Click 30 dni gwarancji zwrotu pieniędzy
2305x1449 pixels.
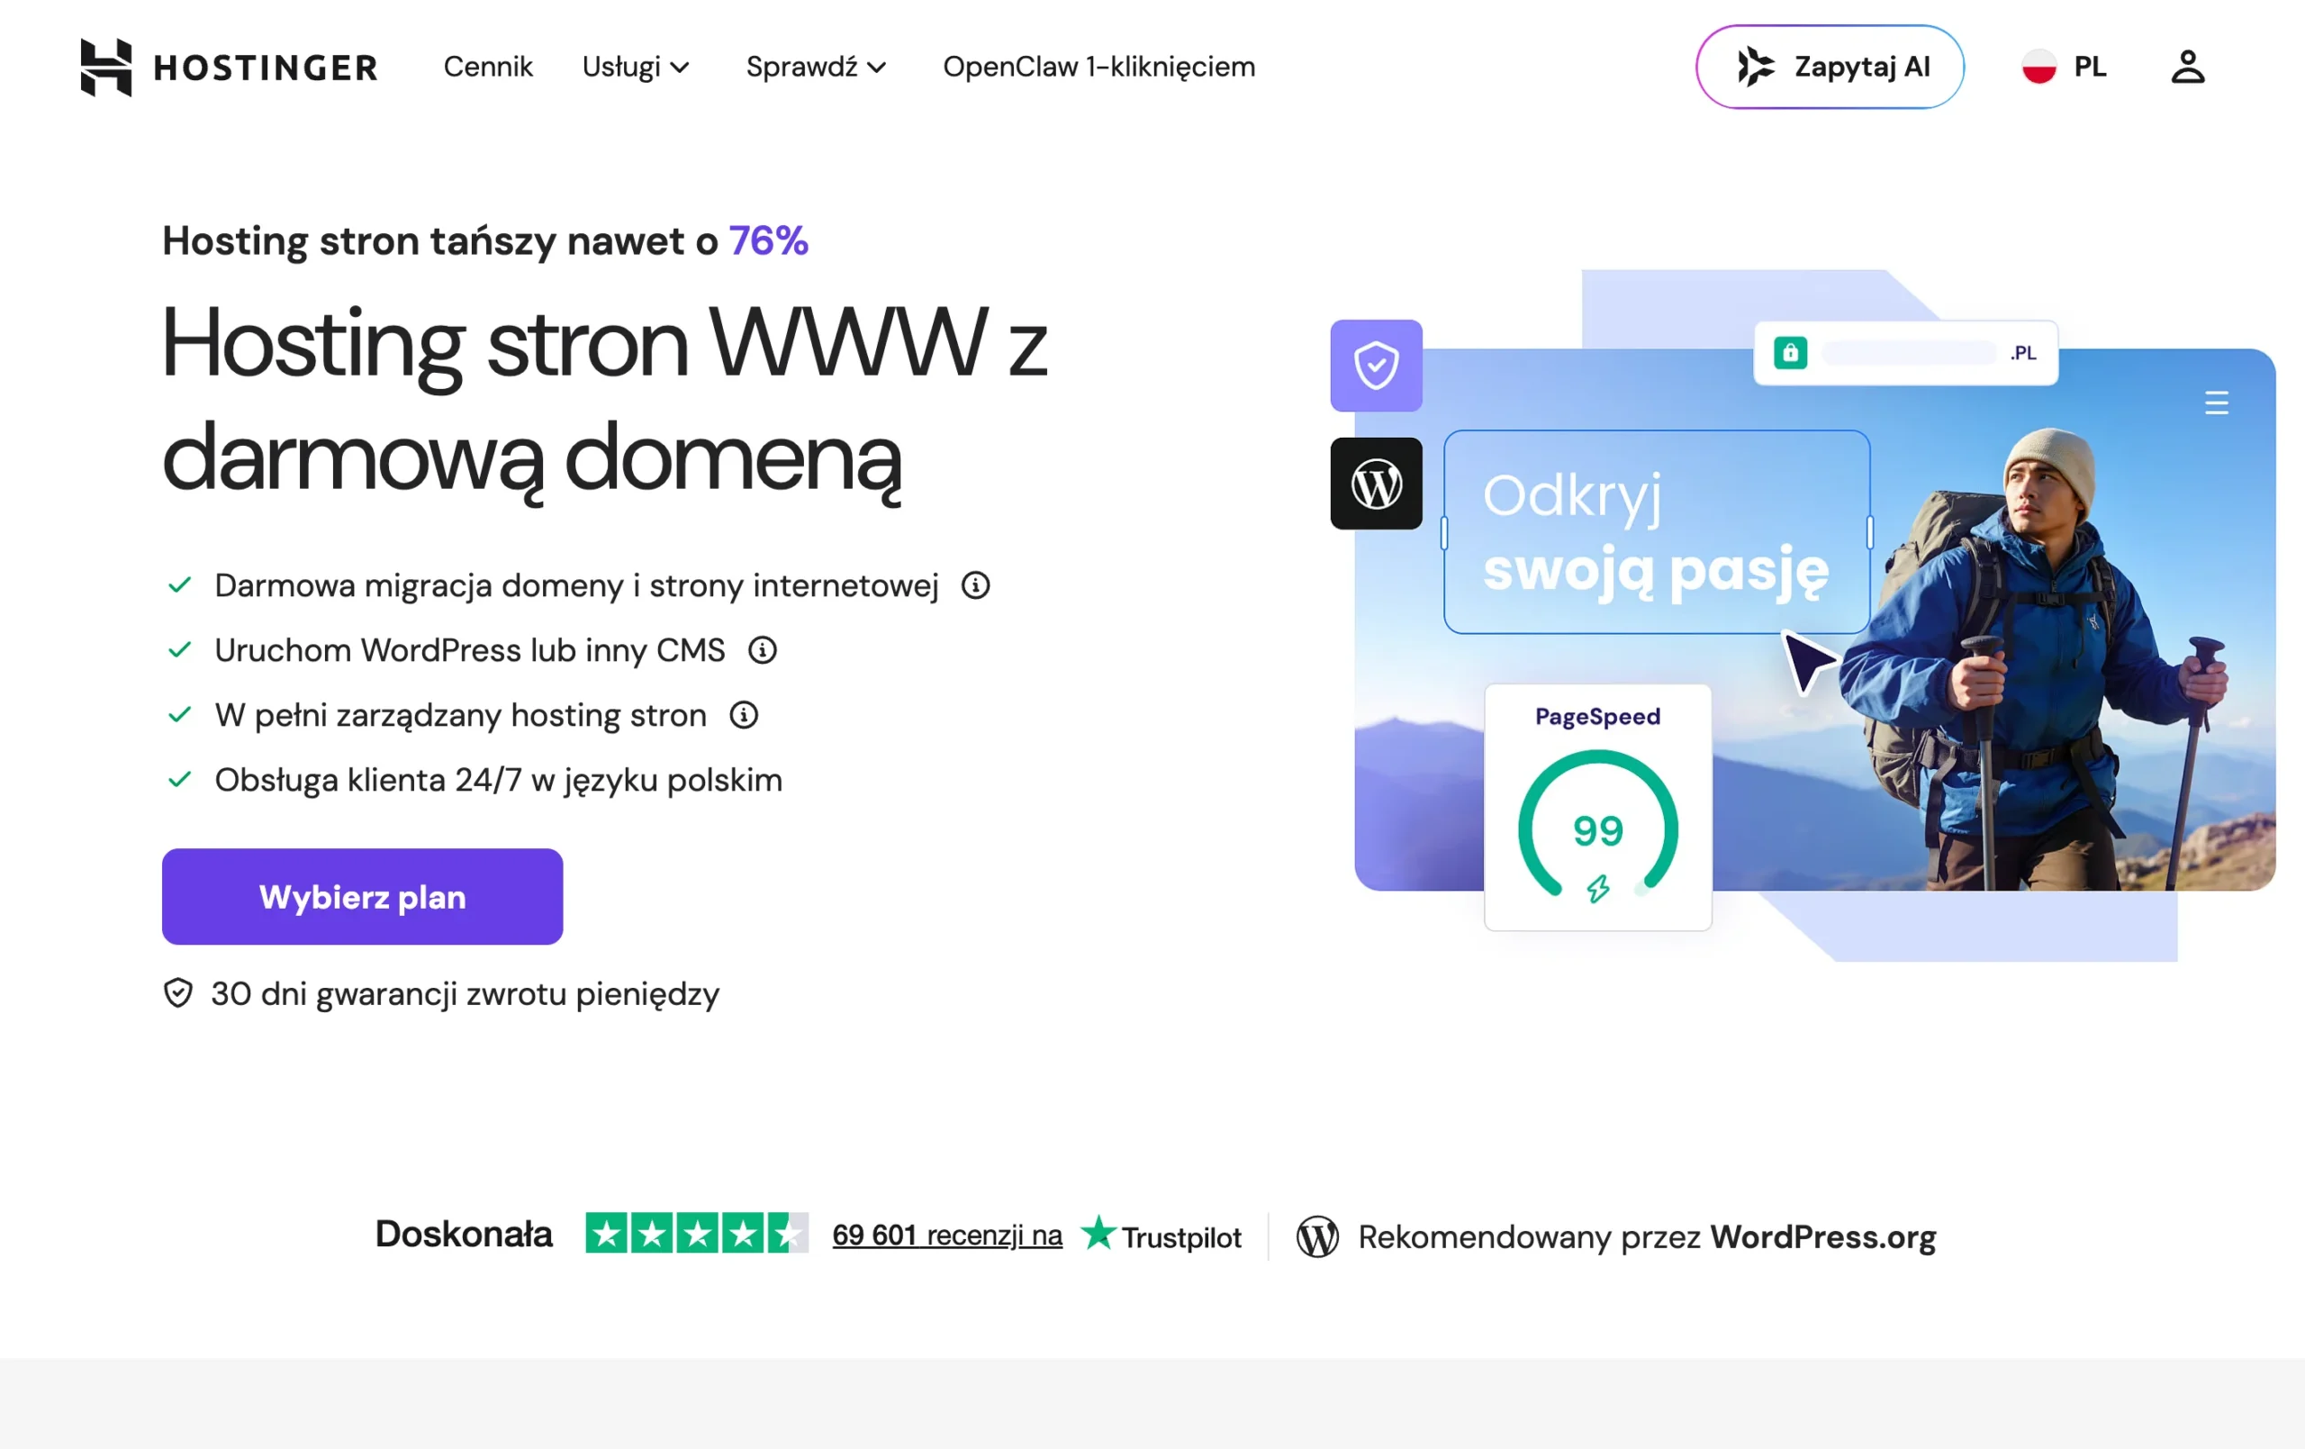pos(466,994)
